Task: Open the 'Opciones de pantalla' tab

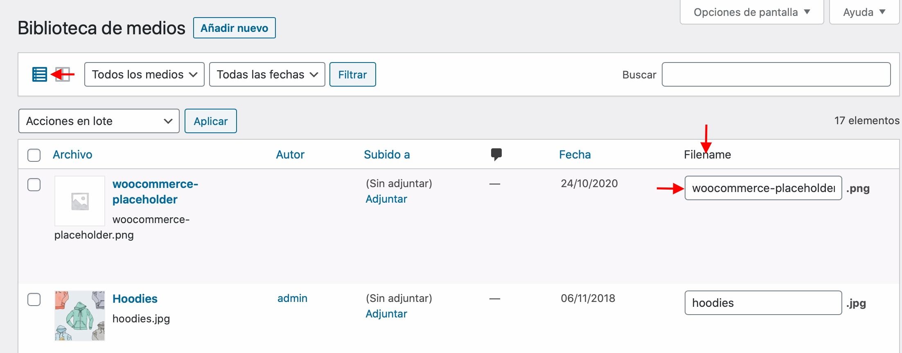Action: pyautogui.click(x=752, y=12)
